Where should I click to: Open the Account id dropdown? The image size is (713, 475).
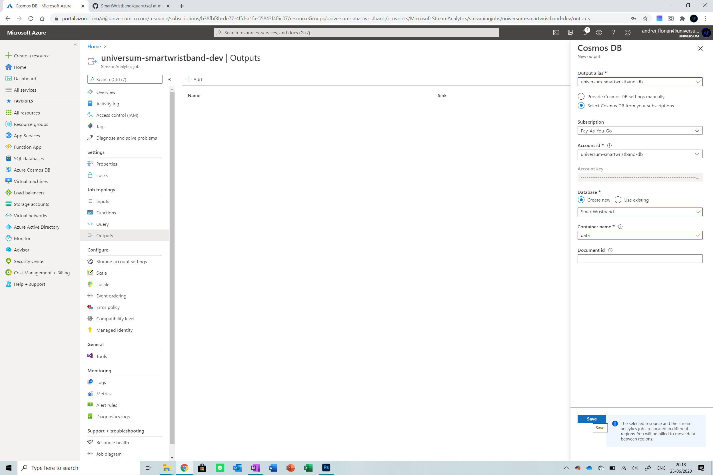[x=640, y=154]
